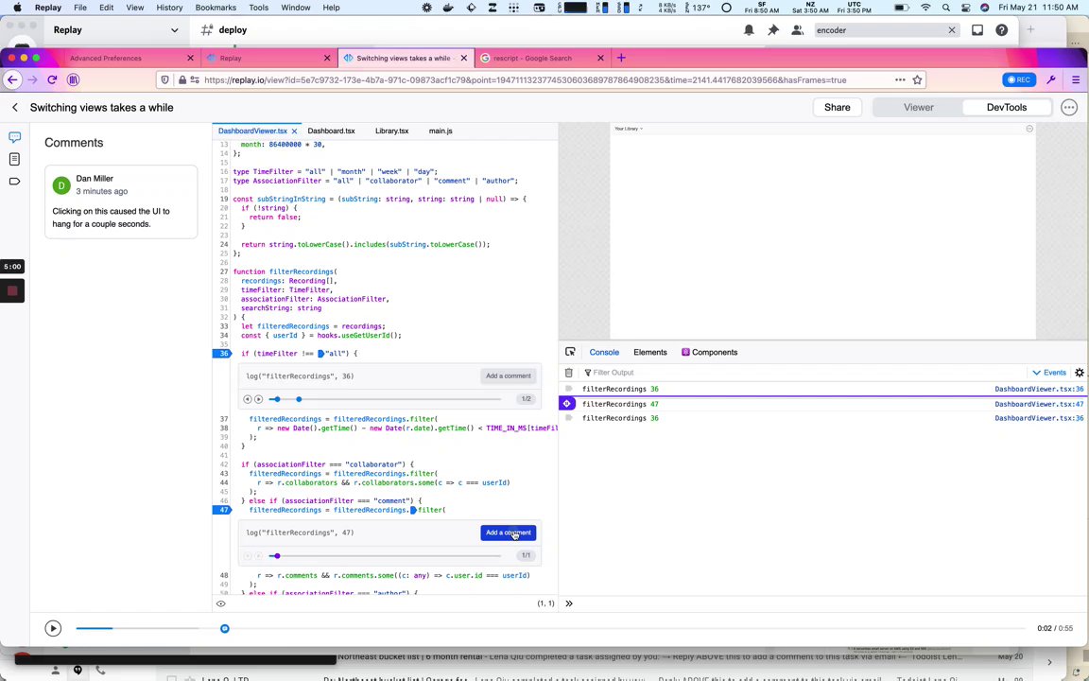Click the minimize icon atop the viewer preview
The width and height of the screenshot is (1089, 681).
coord(1029,129)
